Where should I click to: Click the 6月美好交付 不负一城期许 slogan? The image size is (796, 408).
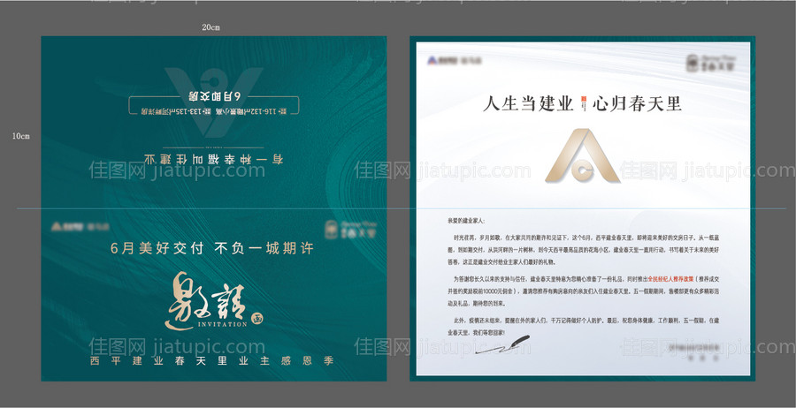tap(211, 248)
